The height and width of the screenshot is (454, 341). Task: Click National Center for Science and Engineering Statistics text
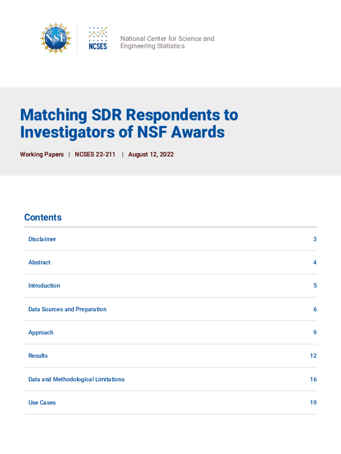pos(167,42)
